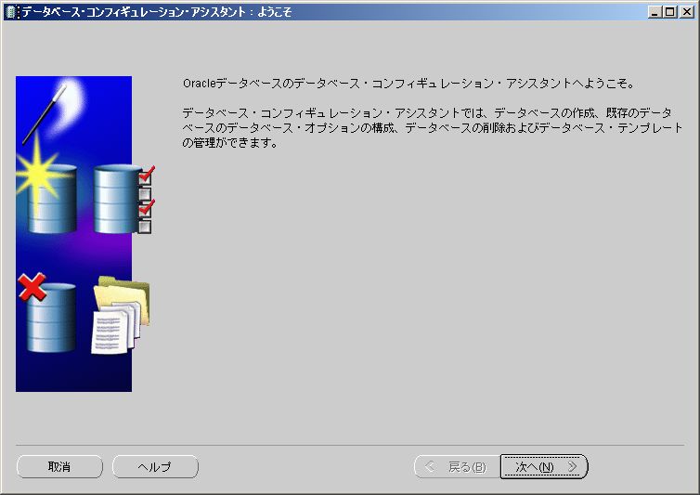
Task: Click the welcome text 'Oracleデータベースの…ようこそ'
Action: [x=408, y=84]
